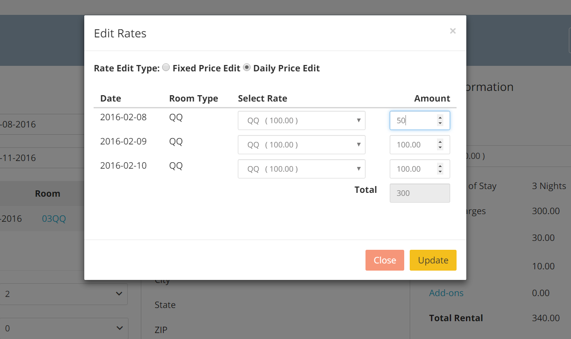This screenshot has height=339, width=571.
Task: Open the 03QQ room link in the background page
Action: (x=54, y=219)
